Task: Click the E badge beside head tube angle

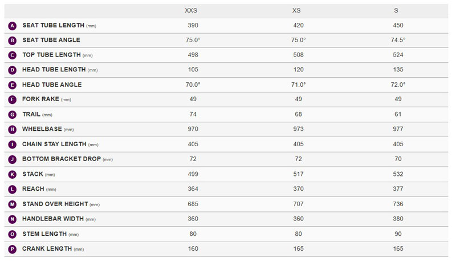Action: tap(13, 85)
